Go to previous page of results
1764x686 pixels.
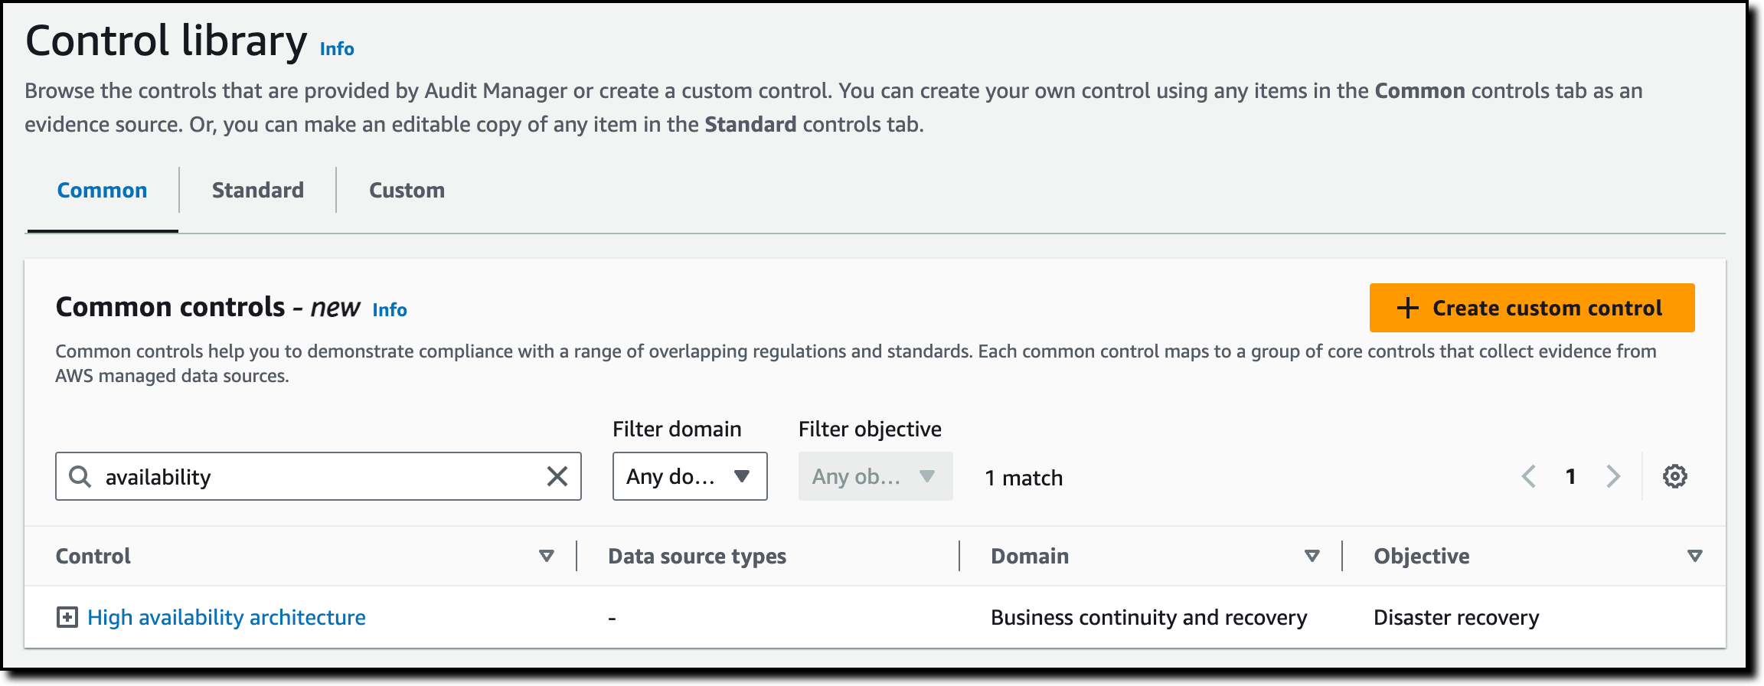pos(1528,476)
